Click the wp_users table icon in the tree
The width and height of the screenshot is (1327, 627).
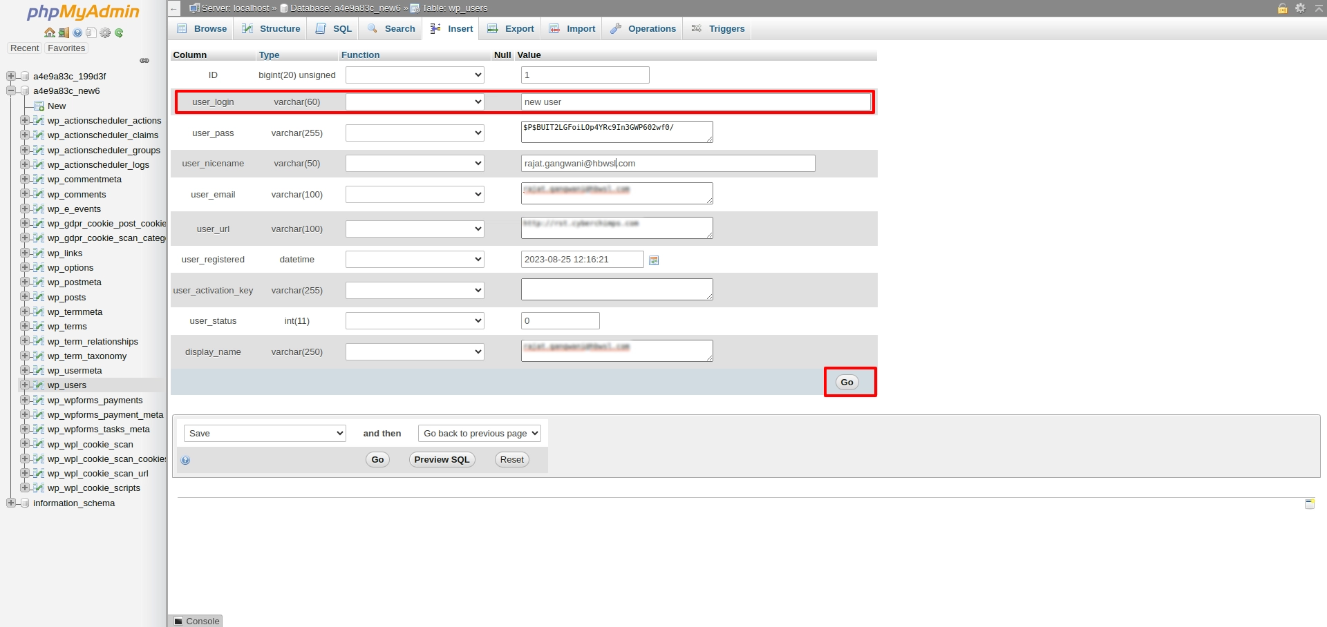click(39, 385)
